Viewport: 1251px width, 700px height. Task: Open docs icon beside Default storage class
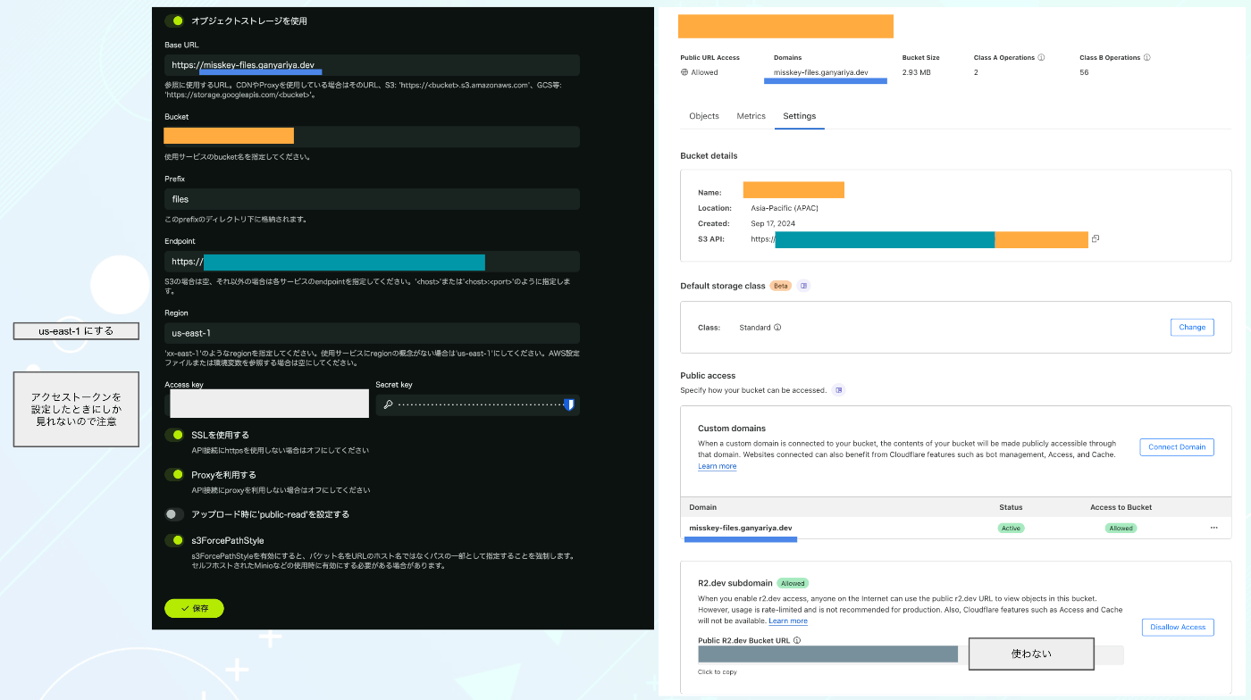(x=804, y=286)
